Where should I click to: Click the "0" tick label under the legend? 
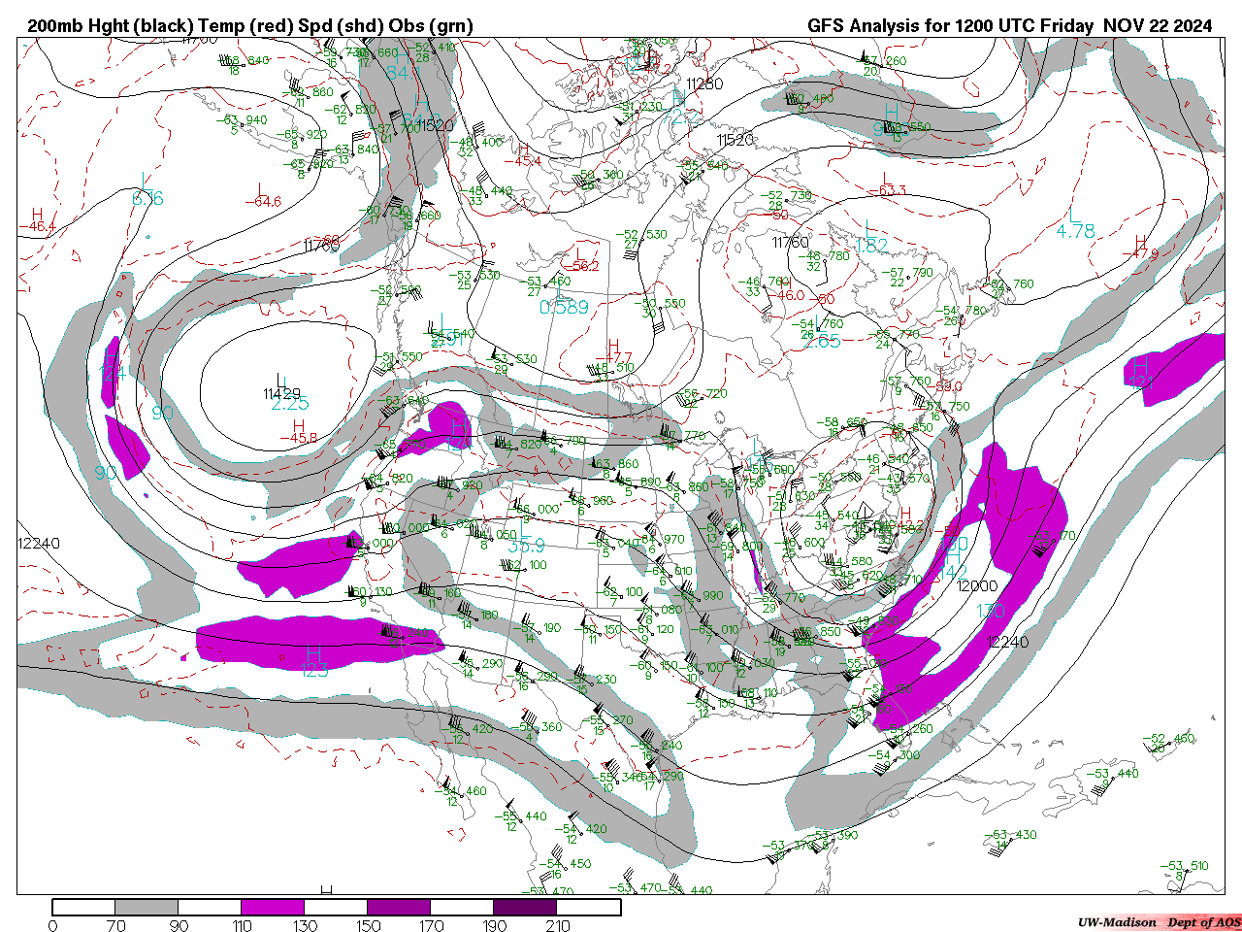point(52,925)
